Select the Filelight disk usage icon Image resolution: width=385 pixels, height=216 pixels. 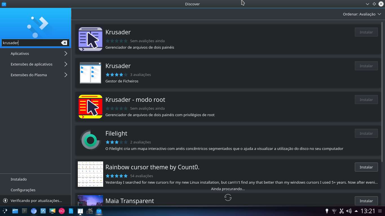point(90,140)
